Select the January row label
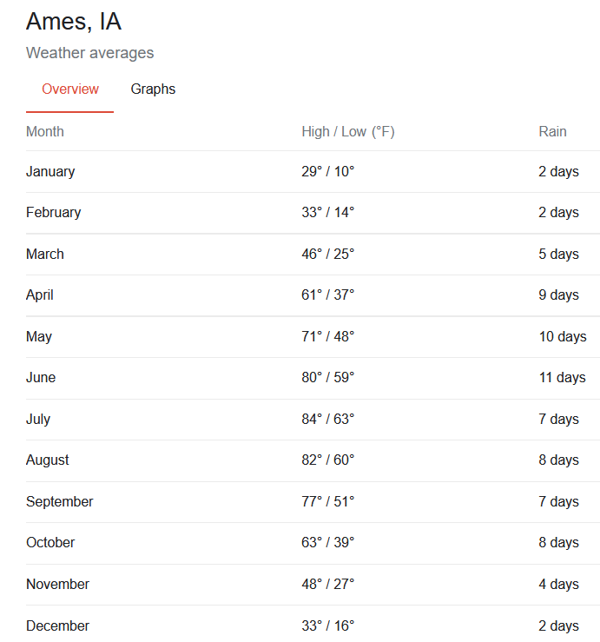 coord(50,172)
